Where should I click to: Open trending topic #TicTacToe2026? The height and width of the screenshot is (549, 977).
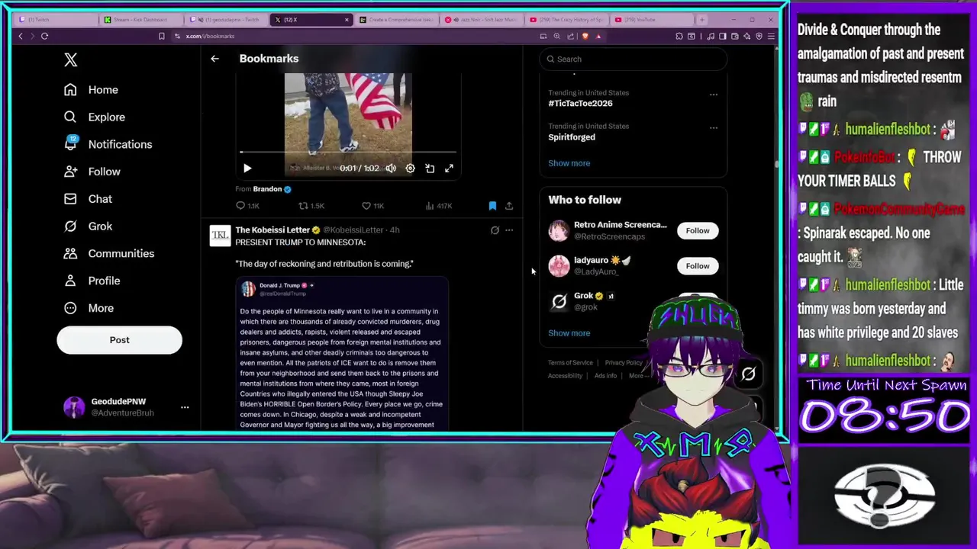coord(580,104)
